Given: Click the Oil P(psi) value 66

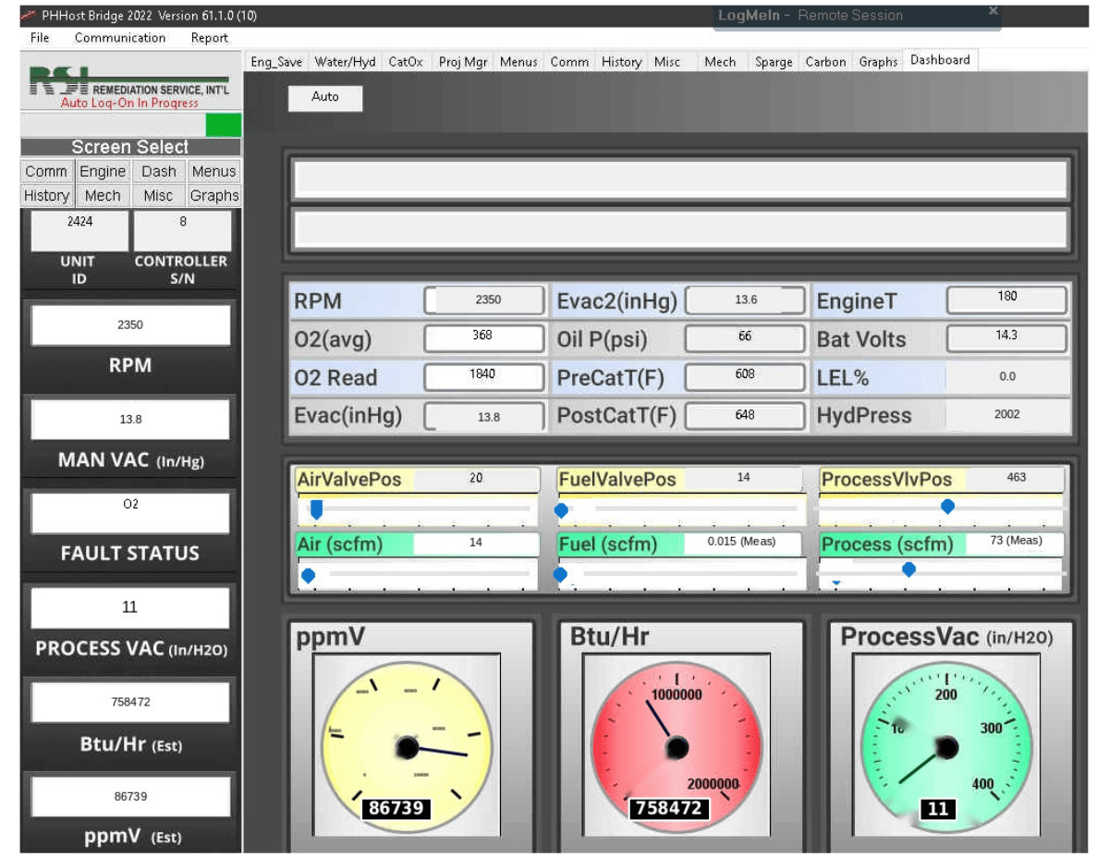Looking at the screenshot, I should [747, 338].
